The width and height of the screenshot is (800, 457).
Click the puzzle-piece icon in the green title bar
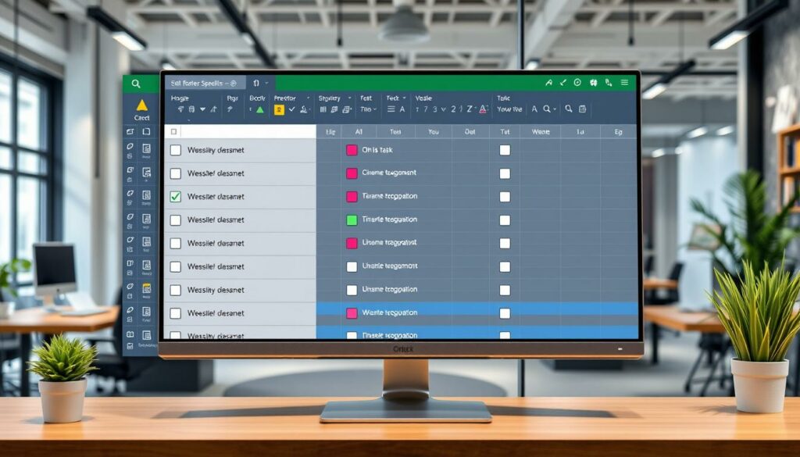click(x=594, y=82)
